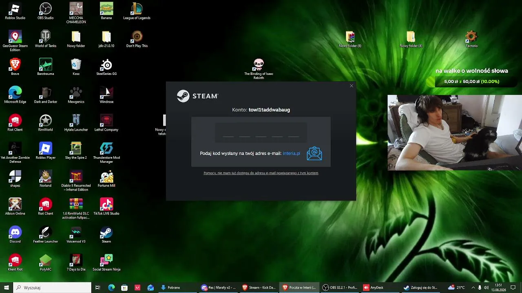Select the Wildrose desktop shortcut
Image resolution: width=522 pixels, height=293 pixels.
(106, 95)
